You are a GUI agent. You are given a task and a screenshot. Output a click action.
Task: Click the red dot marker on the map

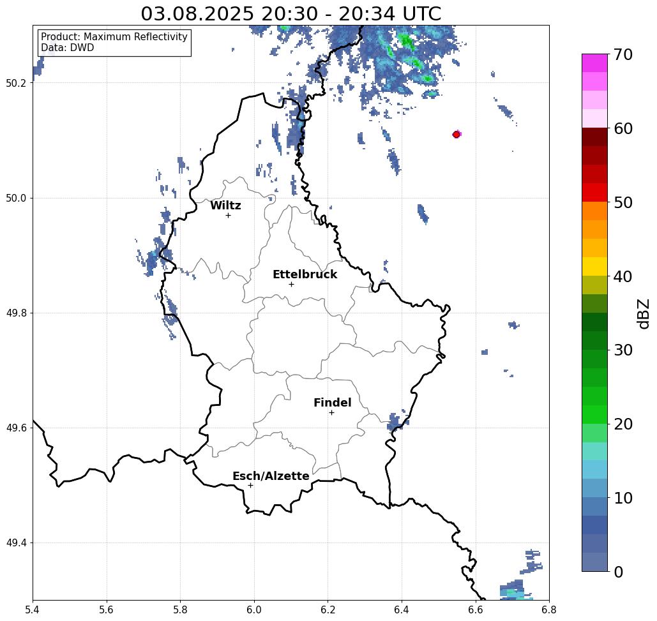point(457,135)
